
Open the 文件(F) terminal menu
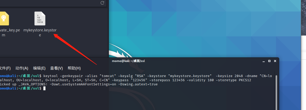(5, 68)
